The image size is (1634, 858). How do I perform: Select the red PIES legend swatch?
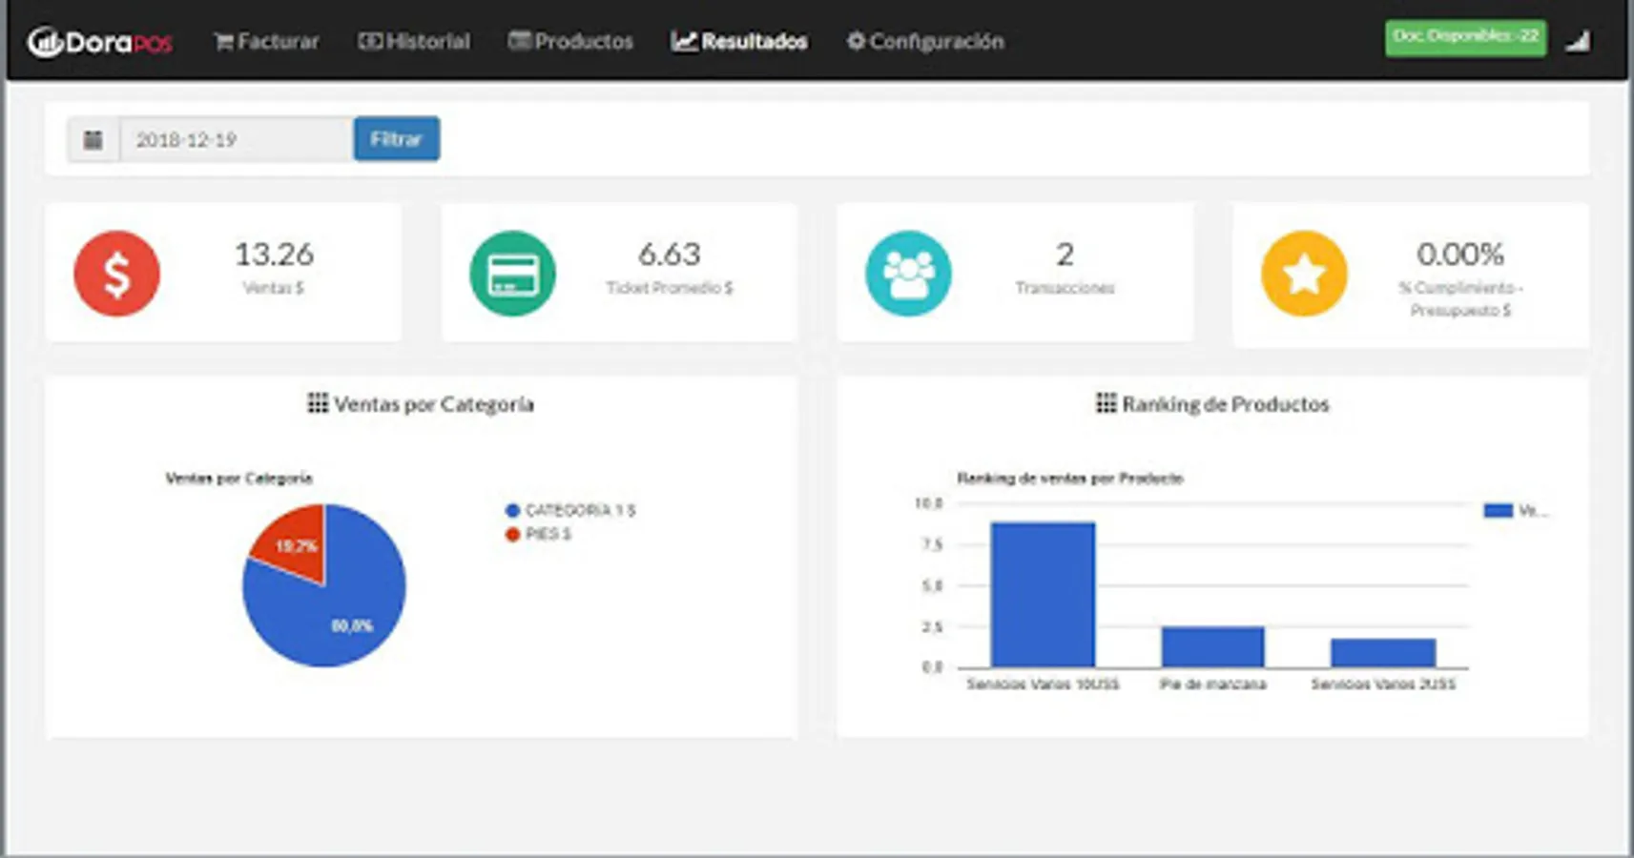[x=512, y=534]
